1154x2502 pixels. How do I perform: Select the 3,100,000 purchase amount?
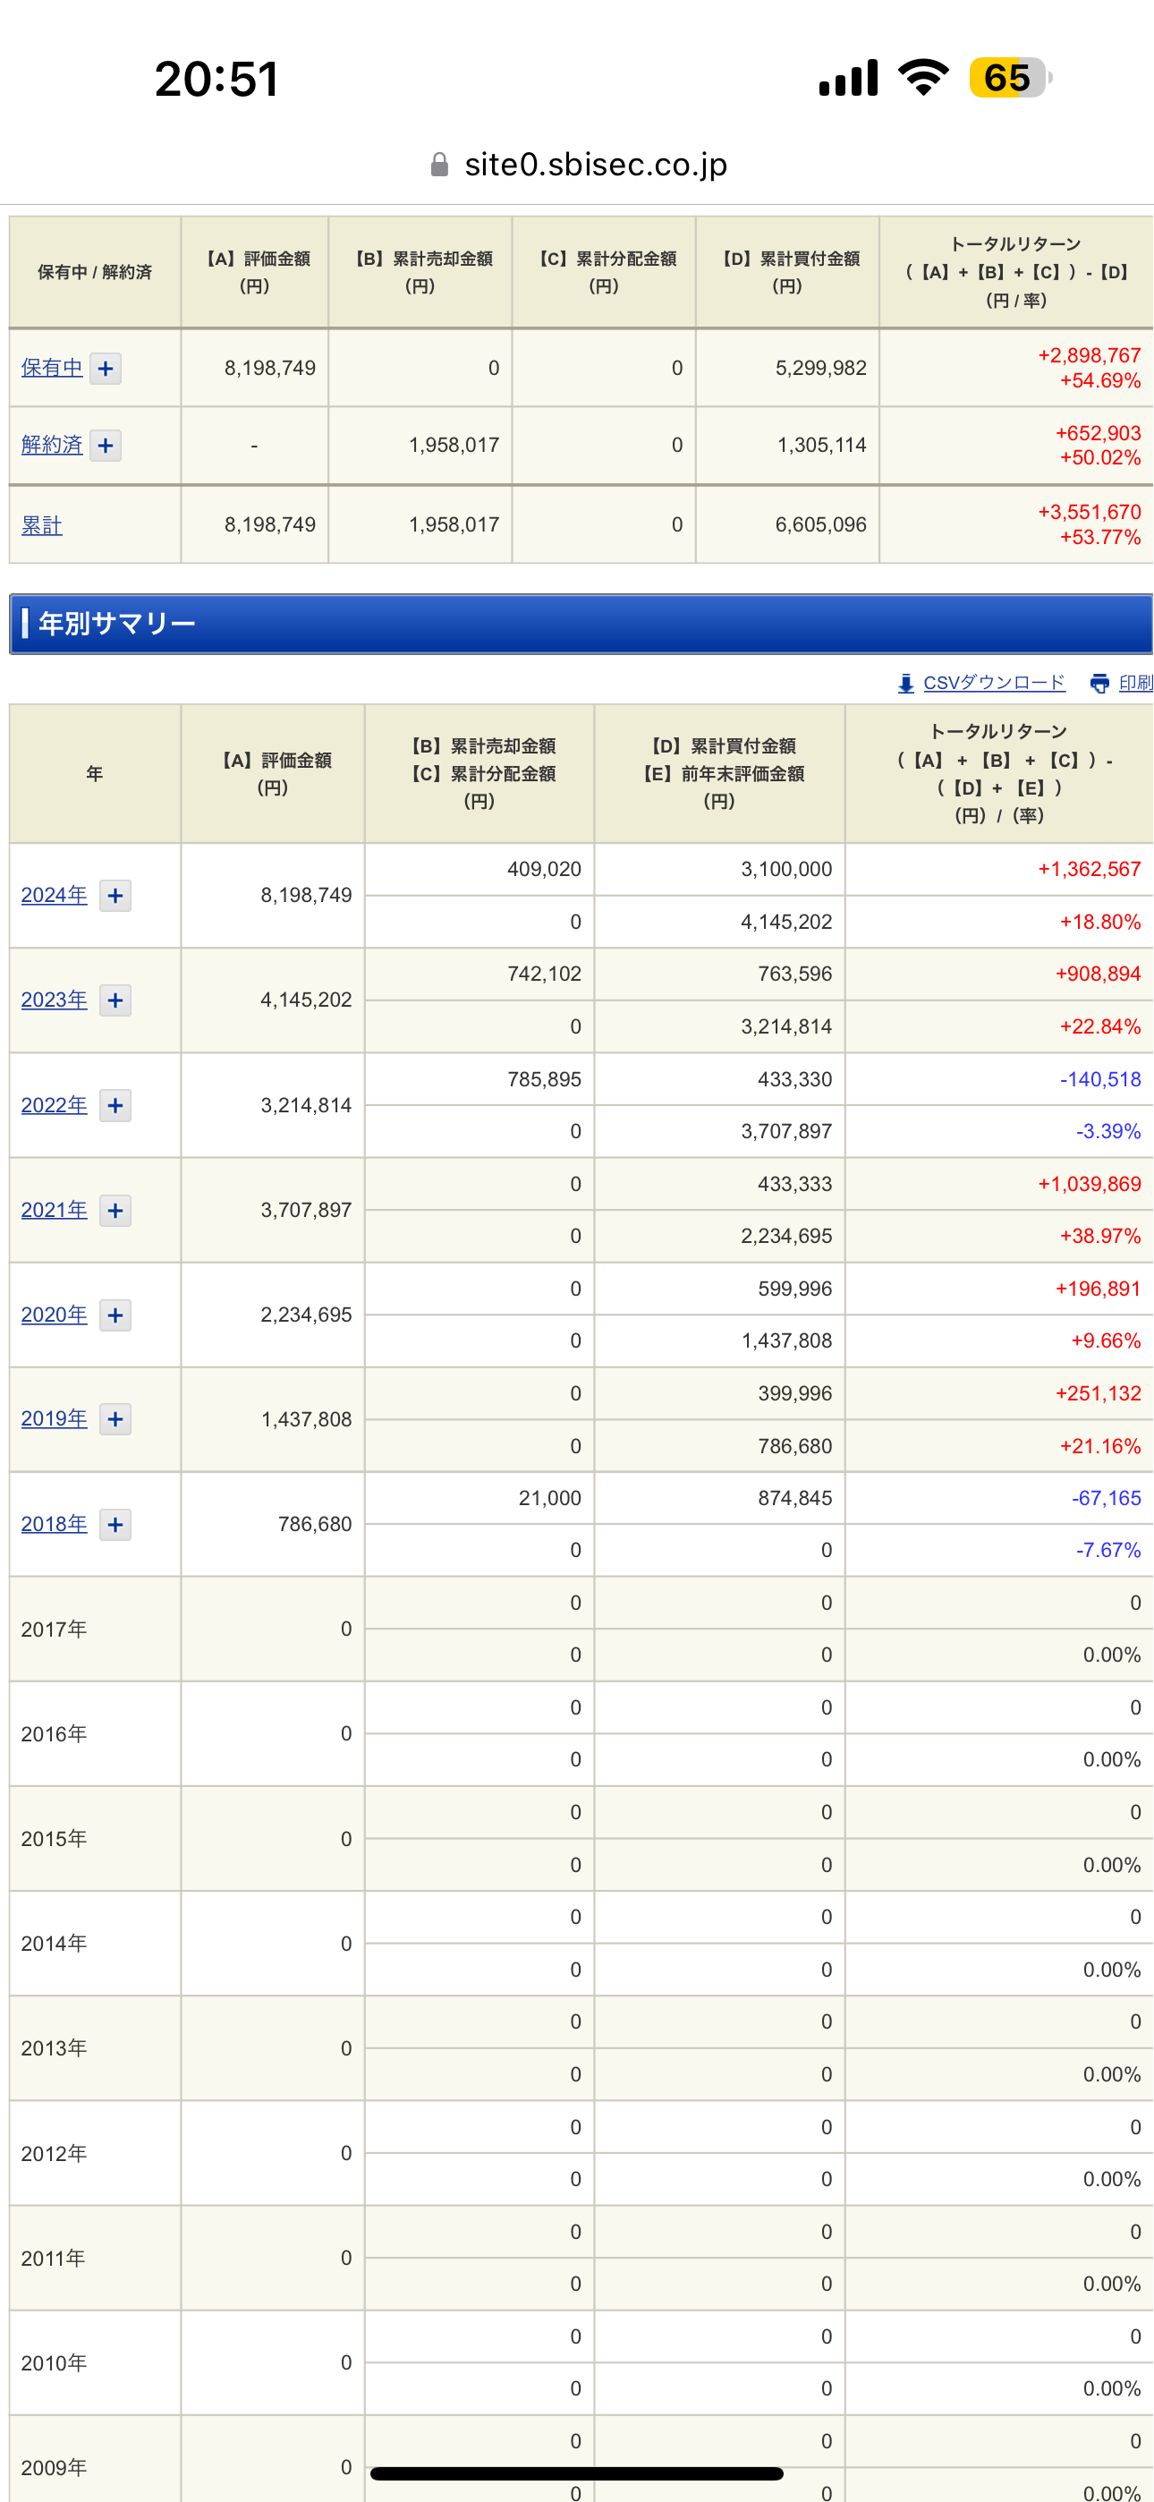point(787,869)
